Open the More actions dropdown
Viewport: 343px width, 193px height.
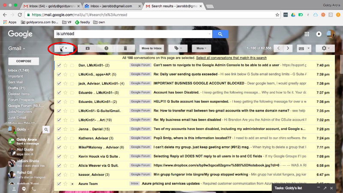[202, 48]
